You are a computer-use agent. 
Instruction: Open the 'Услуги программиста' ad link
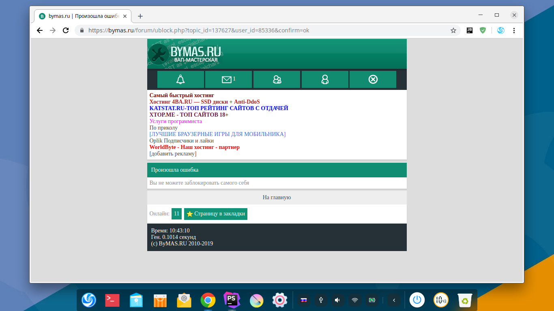point(176,121)
